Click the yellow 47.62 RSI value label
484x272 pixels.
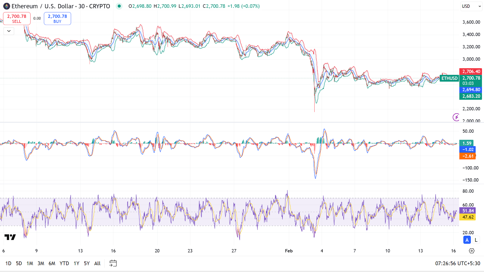[468, 217]
